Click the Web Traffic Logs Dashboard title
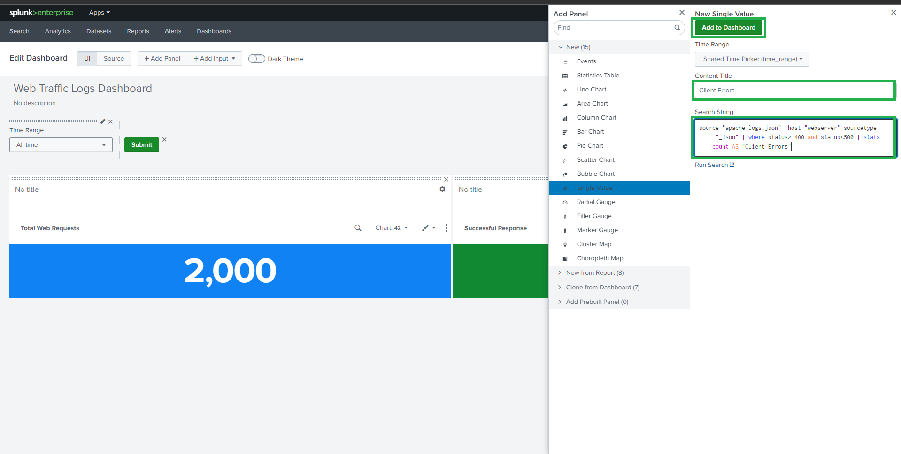901x454 pixels. point(83,89)
